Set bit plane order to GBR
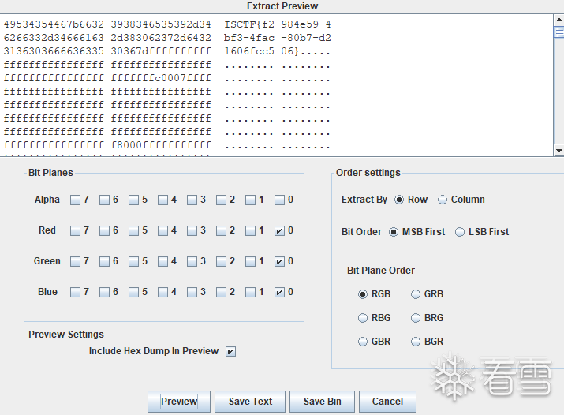Viewport: 564px width, 415px height. [363, 342]
